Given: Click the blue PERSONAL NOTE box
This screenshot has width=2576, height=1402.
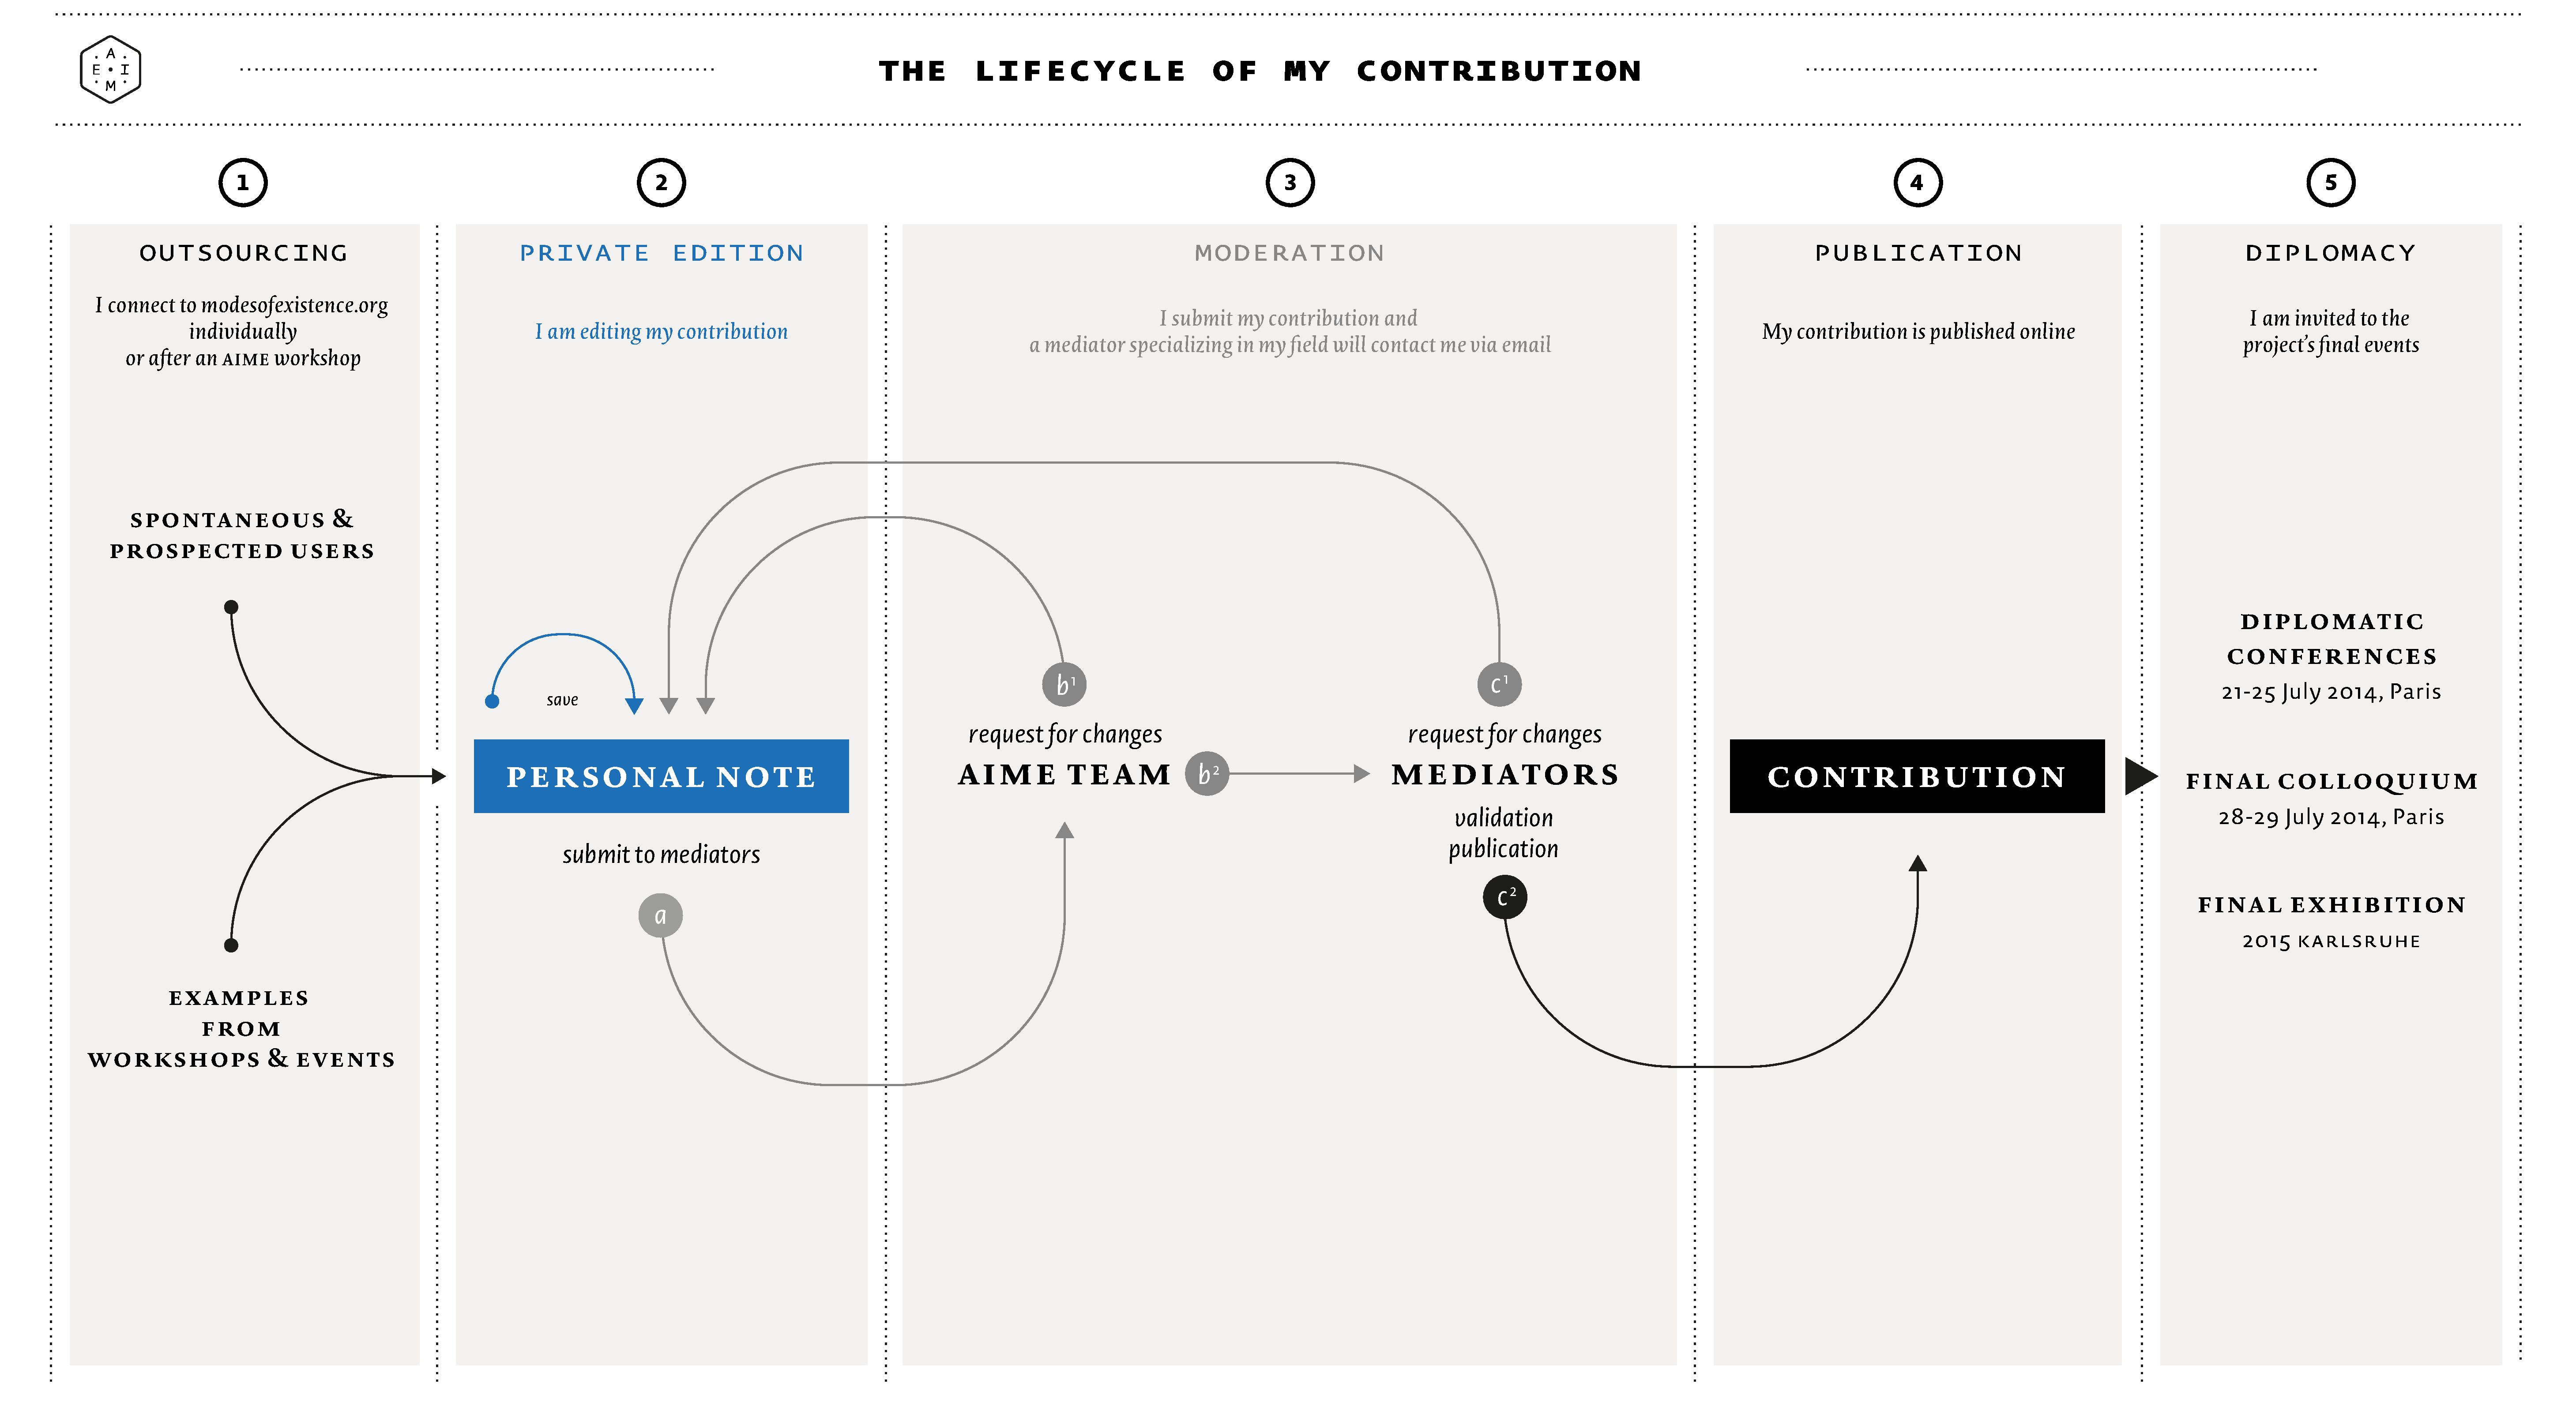Looking at the screenshot, I should pos(661,776).
